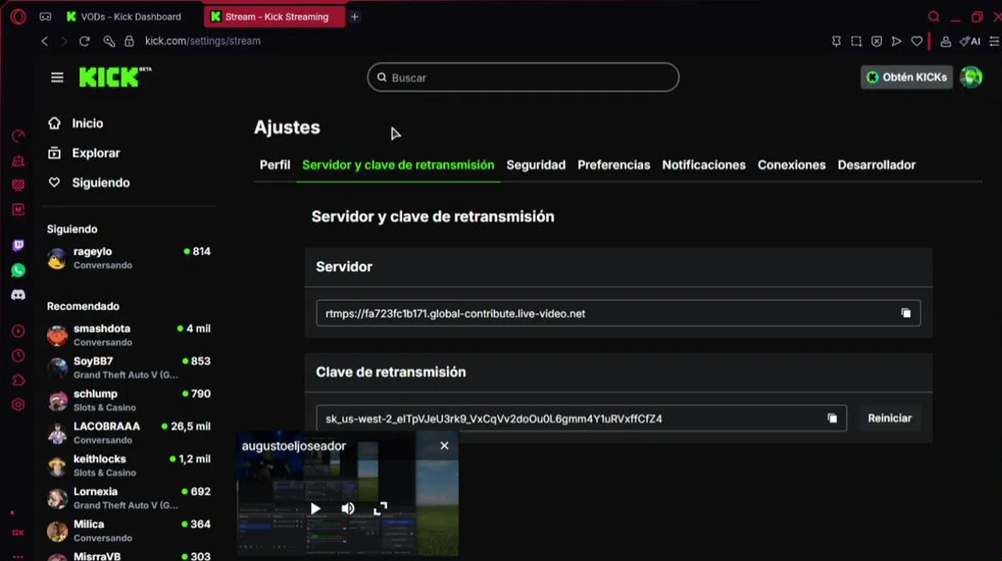Close the augustoeljoseador mini player
The image size is (1002, 561).
tap(444, 446)
